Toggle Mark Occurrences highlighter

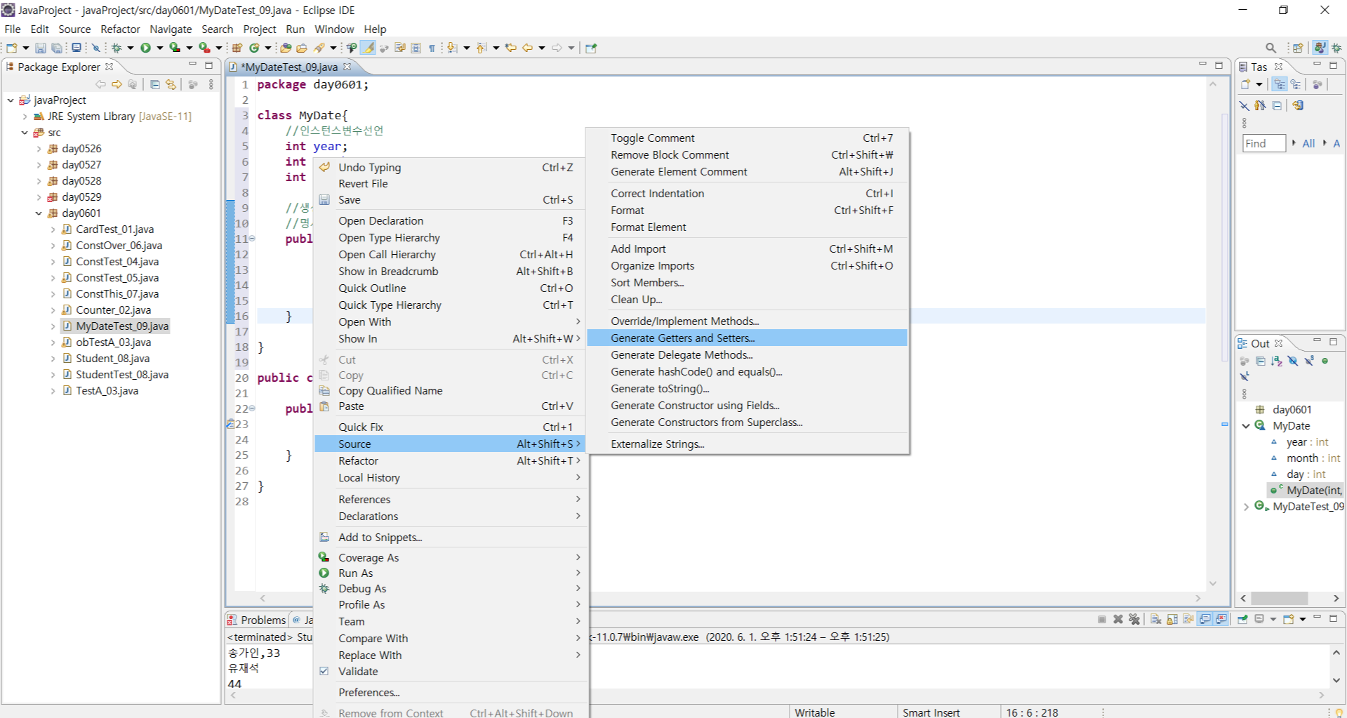click(x=368, y=48)
